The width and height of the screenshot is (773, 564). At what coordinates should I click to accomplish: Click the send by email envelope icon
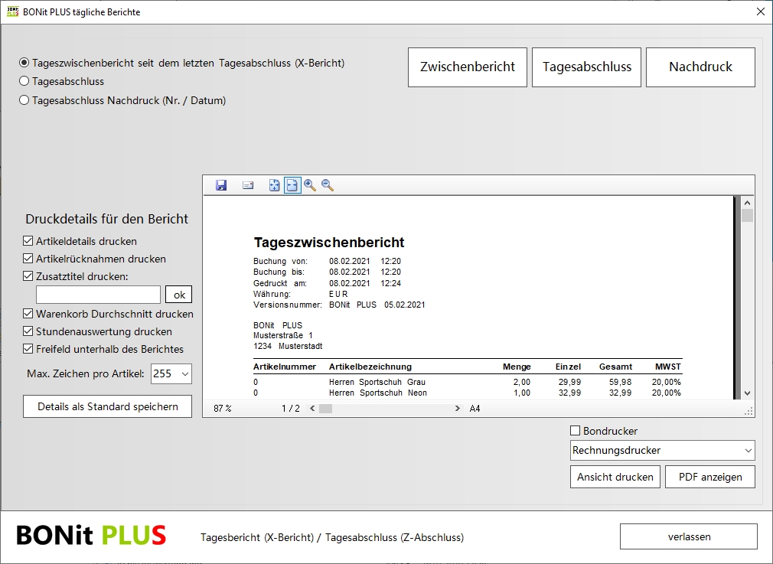click(248, 185)
